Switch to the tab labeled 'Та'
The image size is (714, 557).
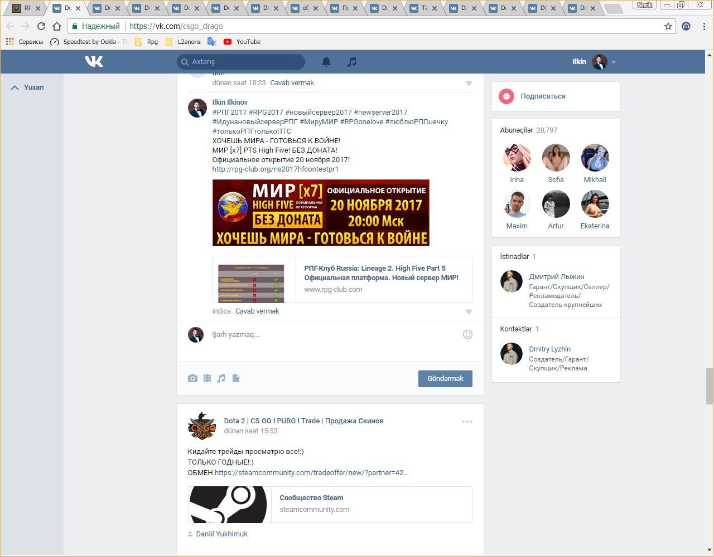pyautogui.click(x=423, y=8)
